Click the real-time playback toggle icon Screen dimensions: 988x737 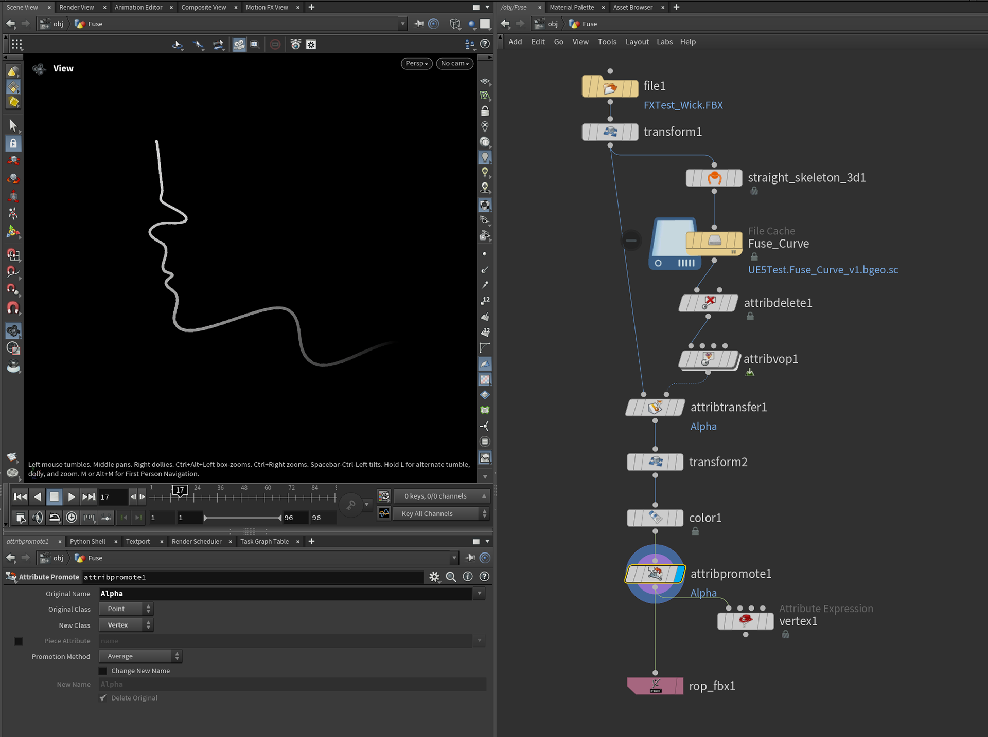pos(72,518)
